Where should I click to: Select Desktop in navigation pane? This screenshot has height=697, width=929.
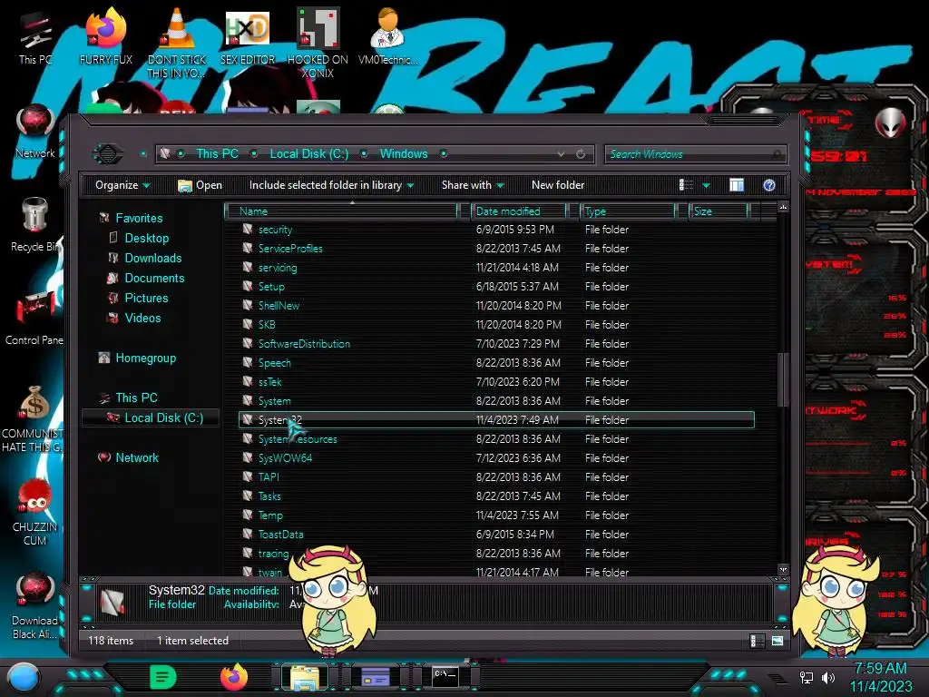146,239
